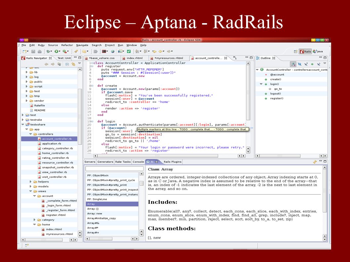Expand the helpers folder
350x262 pixels.
click(30, 181)
